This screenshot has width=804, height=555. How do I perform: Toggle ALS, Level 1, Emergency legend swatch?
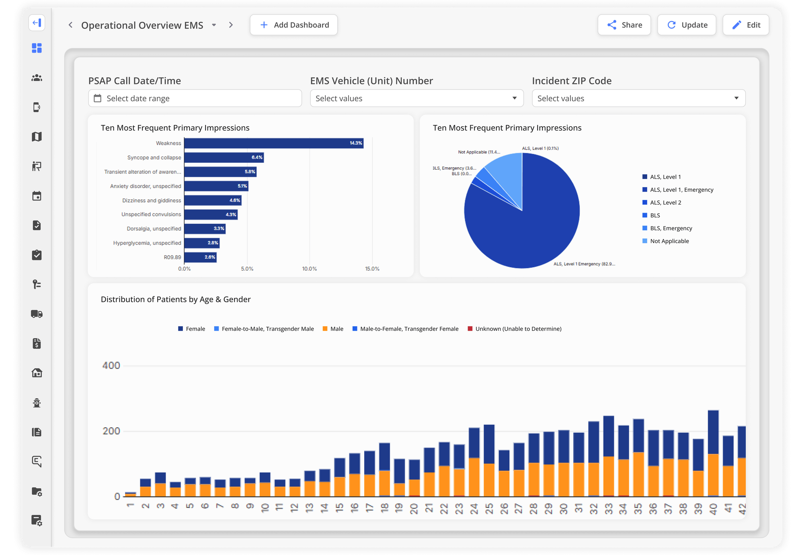tap(645, 190)
